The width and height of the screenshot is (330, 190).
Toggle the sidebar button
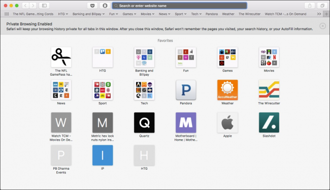pos(44,6)
